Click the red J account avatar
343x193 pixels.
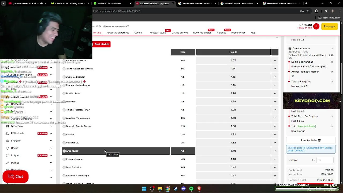316,26
